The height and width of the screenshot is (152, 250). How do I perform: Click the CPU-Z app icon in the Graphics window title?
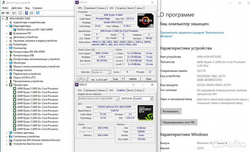pos(77,84)
